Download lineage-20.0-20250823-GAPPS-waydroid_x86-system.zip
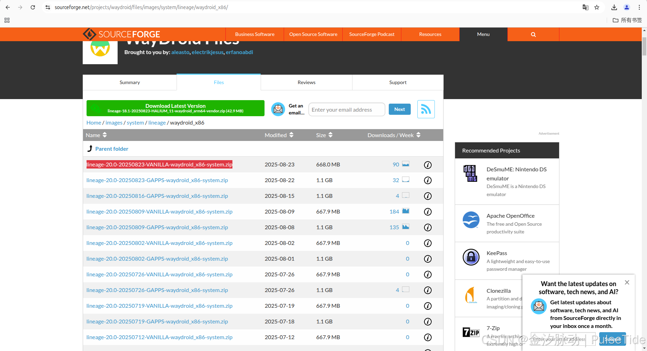Image resolution: width=647 pixels, height=351 pixels. (157, 180)
